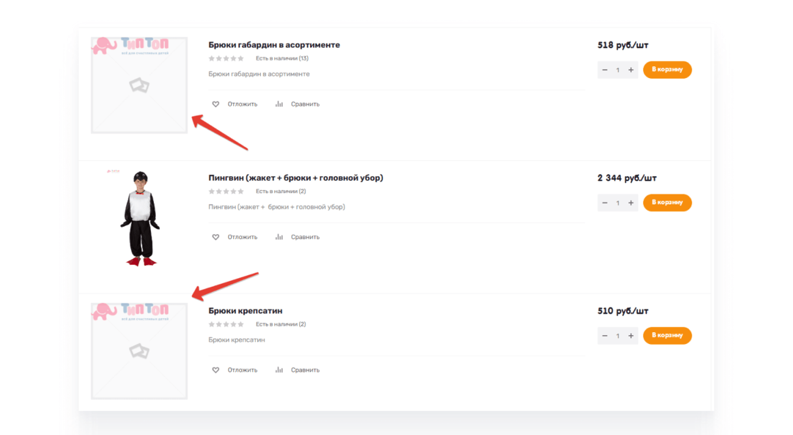Decrease quantity of Пингвин costume

pos(605,203)
